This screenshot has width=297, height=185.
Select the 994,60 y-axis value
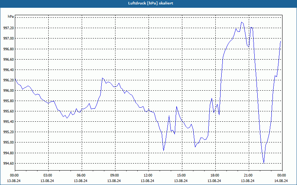point(8,164)
